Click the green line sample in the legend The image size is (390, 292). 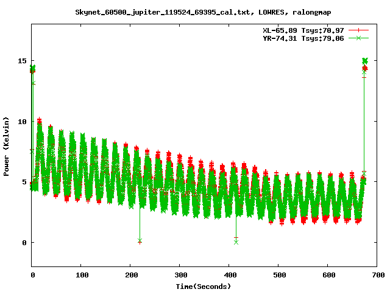click(x=358, y=38)
